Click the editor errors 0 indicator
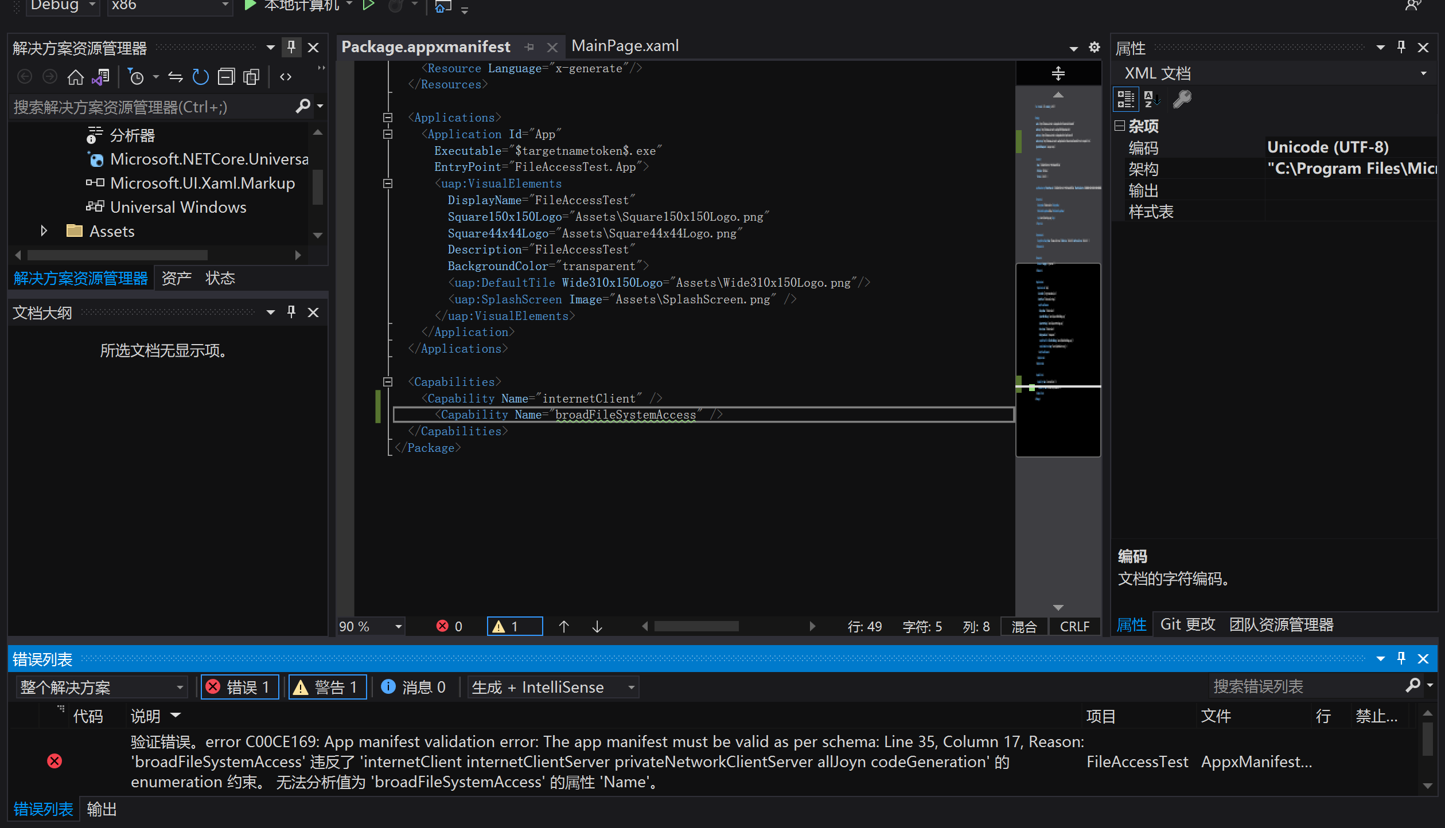Image resolution: width=1445 pixels, height=828 pixels. pyautogui.click(x=450, y=626)
